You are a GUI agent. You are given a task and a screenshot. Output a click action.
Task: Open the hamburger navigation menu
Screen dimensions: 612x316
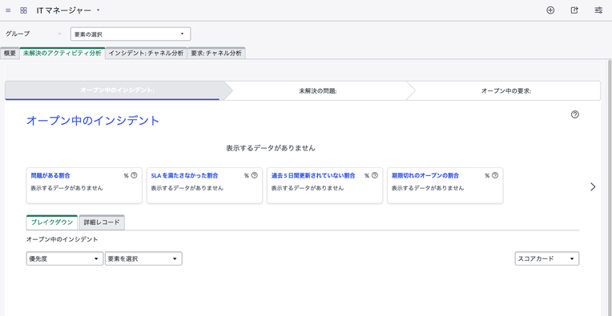click(x=8, y=10)
